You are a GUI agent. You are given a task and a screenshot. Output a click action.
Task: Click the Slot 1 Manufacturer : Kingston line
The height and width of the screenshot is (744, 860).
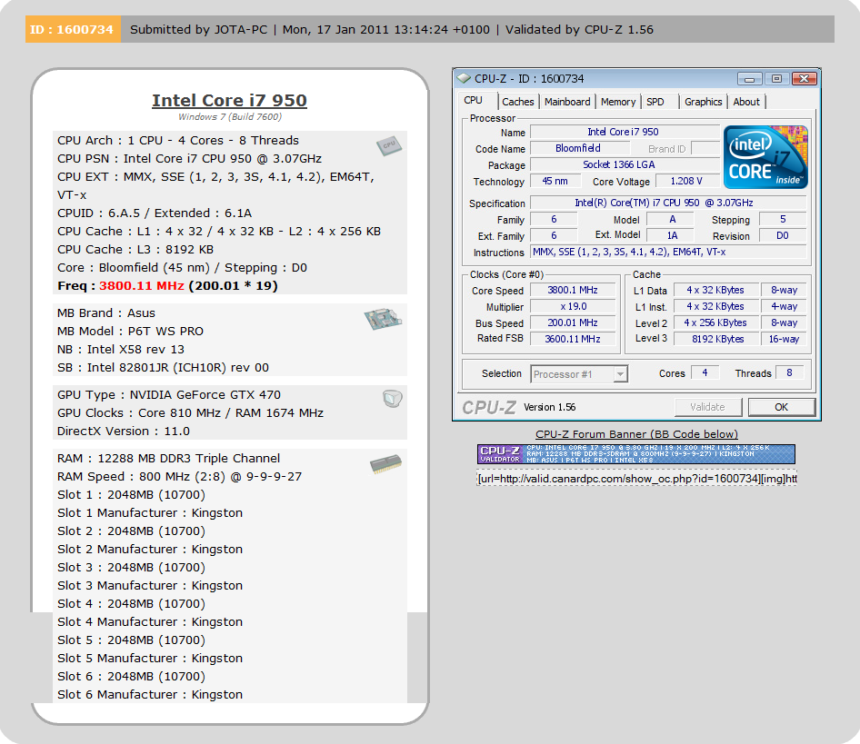[150, 512]
